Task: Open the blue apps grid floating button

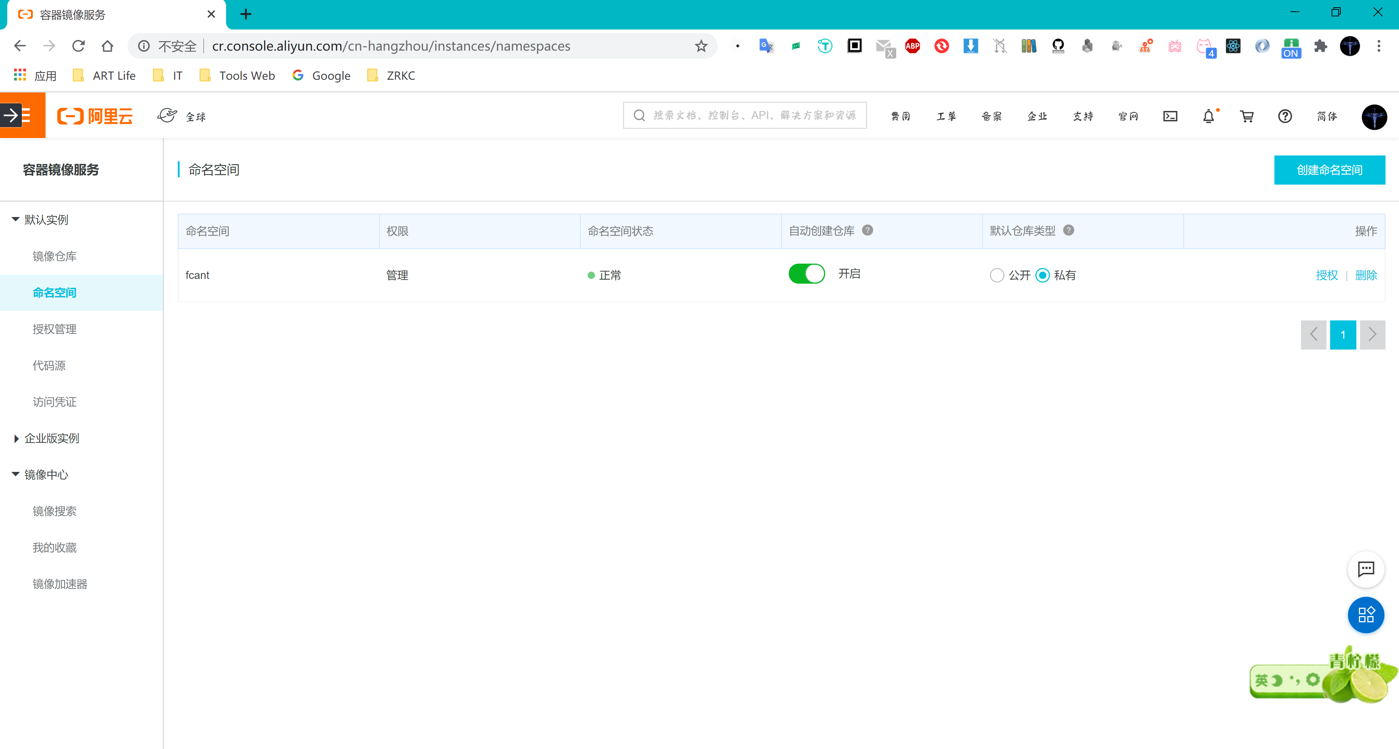Action: pos(1365,614)
